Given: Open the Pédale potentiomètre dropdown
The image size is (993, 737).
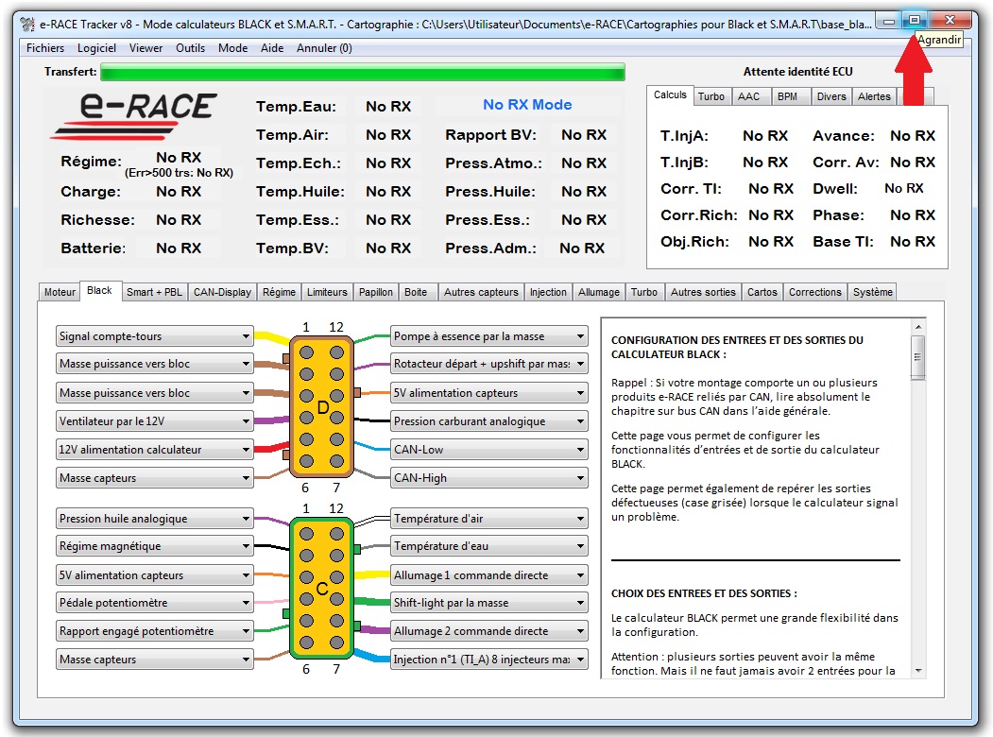Looking at the screenshot, I should [x=246, y=603].
